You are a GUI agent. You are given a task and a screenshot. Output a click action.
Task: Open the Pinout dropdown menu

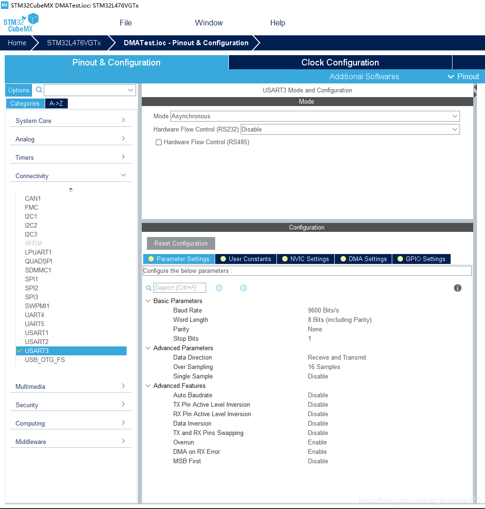tap(463, 76)
